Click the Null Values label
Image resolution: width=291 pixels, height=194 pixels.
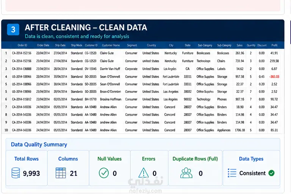110,159
